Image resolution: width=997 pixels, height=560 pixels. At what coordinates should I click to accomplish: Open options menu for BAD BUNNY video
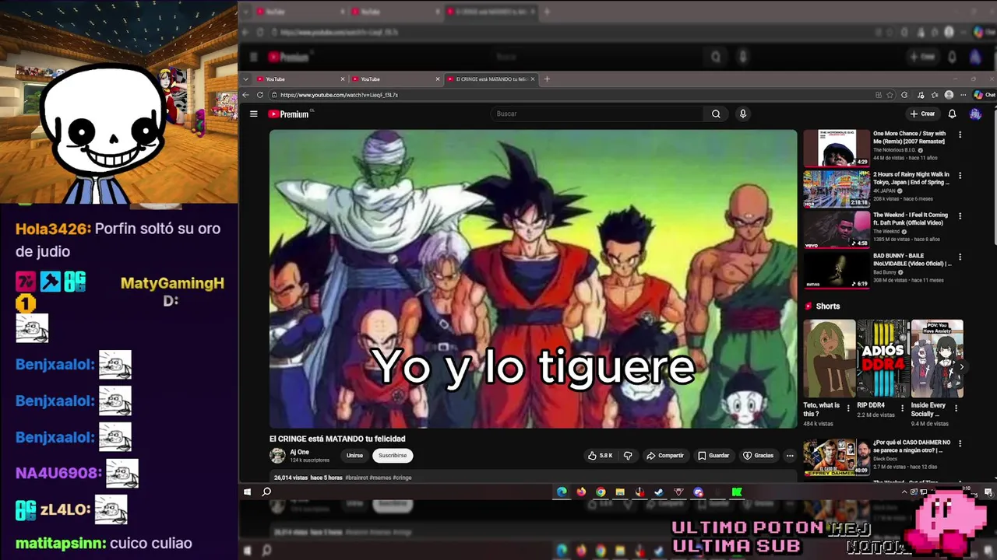960,257
